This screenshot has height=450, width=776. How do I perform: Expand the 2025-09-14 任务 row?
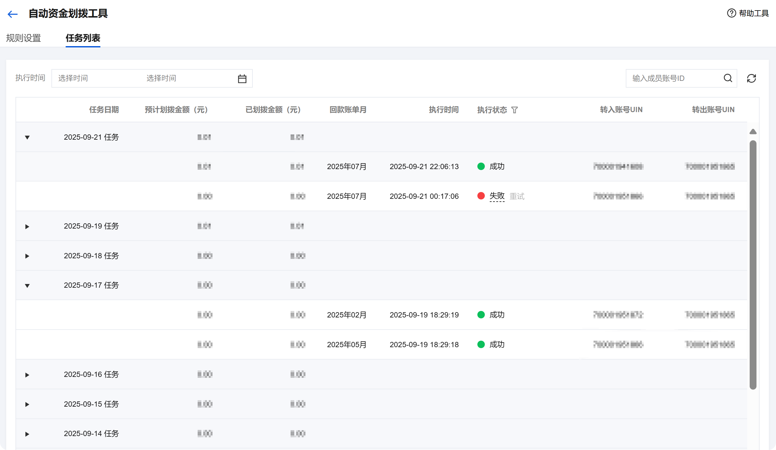[x=27, y=434]
